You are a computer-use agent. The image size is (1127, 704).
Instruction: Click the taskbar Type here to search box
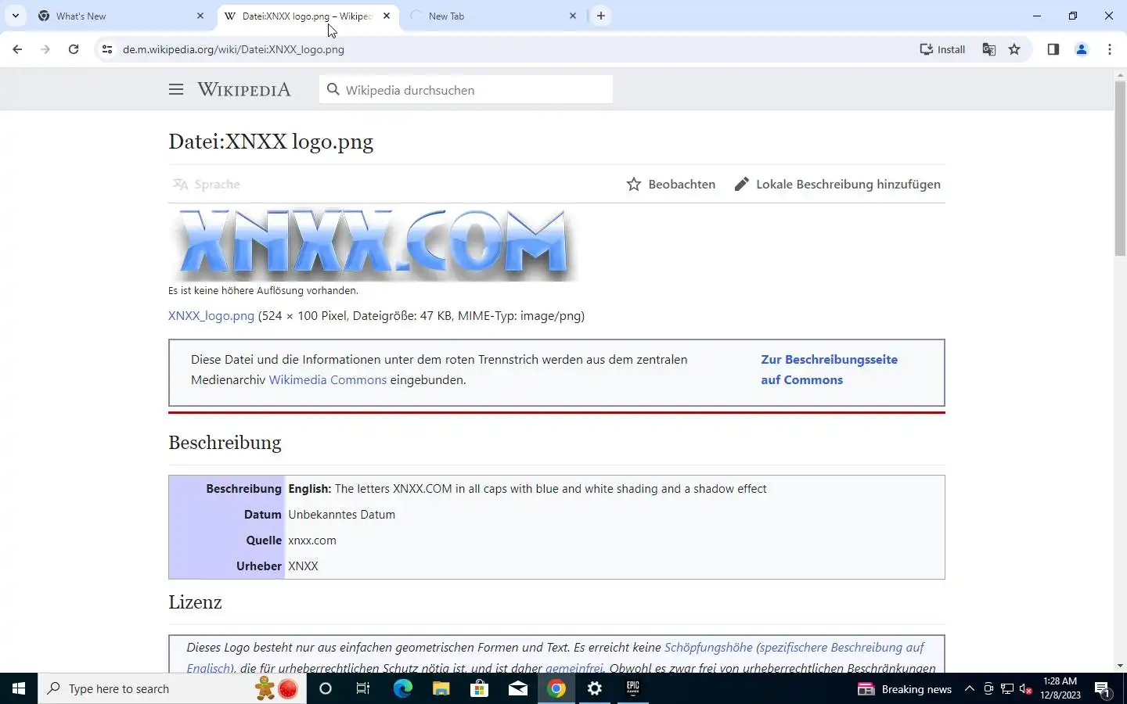172,688
